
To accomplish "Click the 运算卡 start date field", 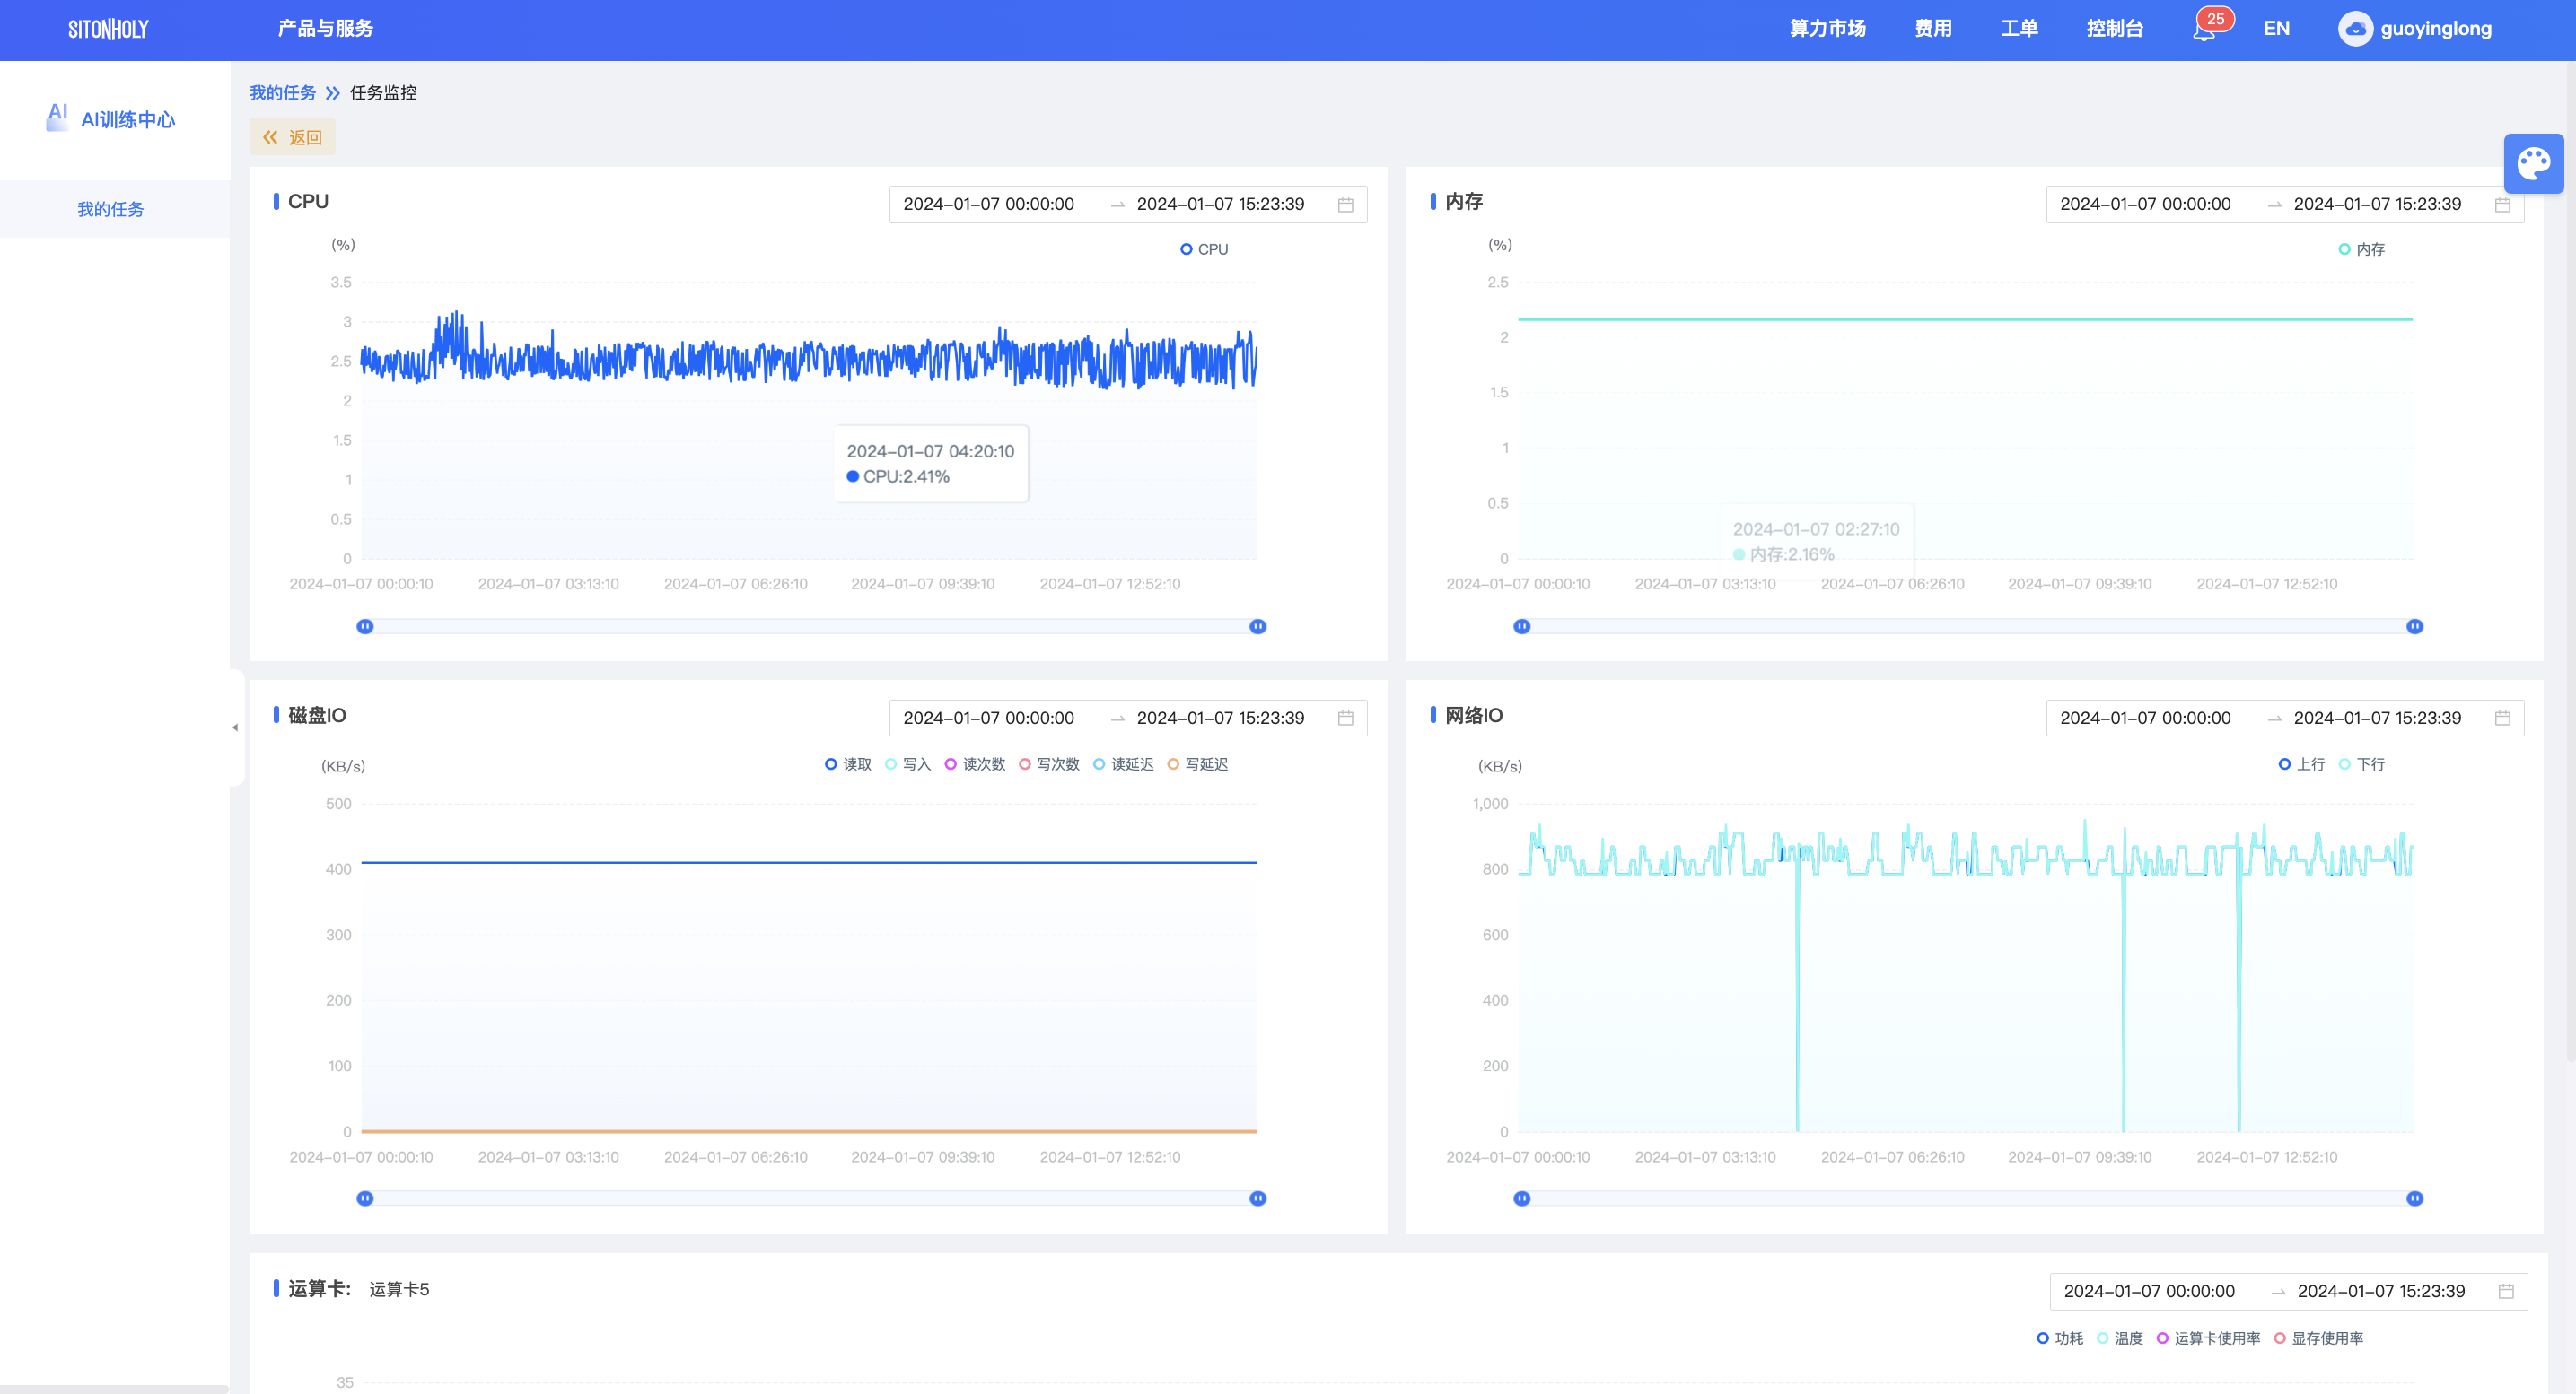I will pyautogui.click(x=2149, y=1292).
